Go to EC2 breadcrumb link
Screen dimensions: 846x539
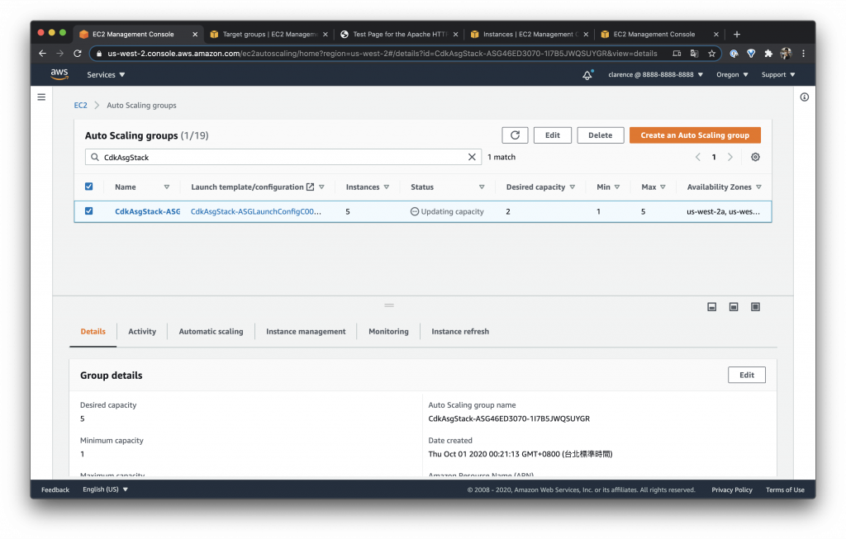coord(80,105)
